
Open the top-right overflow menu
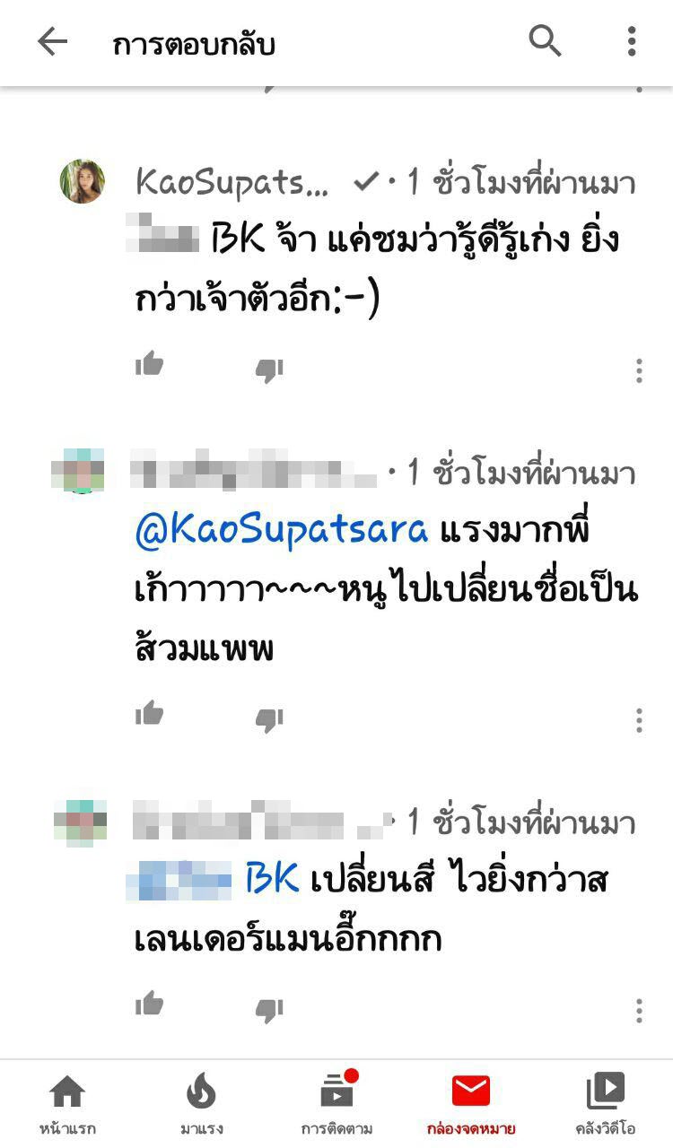point(632,41)
